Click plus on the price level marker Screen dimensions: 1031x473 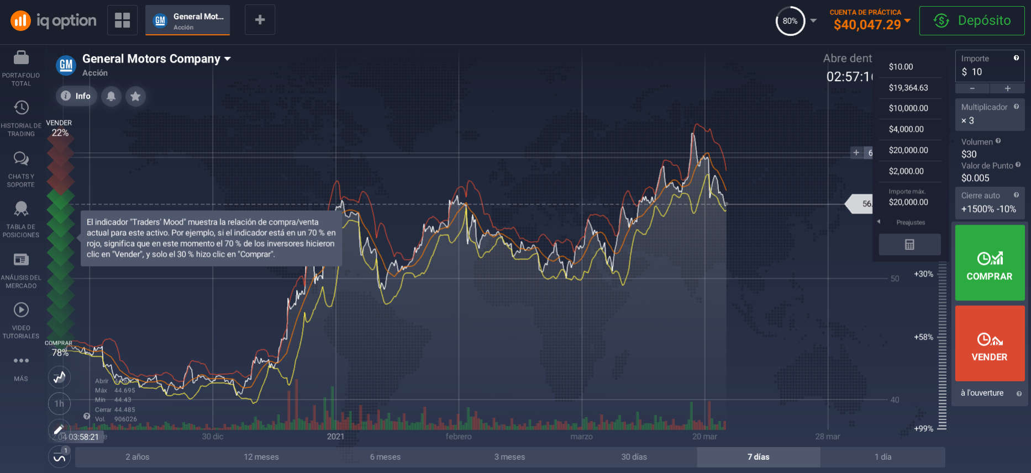856,153
